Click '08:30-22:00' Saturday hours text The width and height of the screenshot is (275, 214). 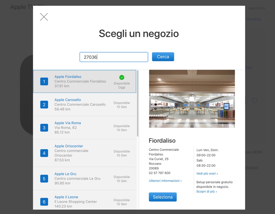pyautogui.click(x=206, y=165)
